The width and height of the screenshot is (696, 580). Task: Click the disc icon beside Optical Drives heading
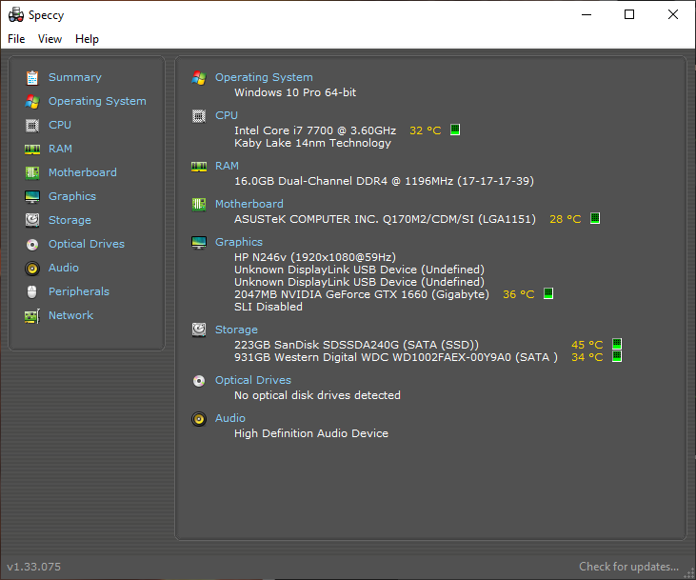tap(199, 381)
